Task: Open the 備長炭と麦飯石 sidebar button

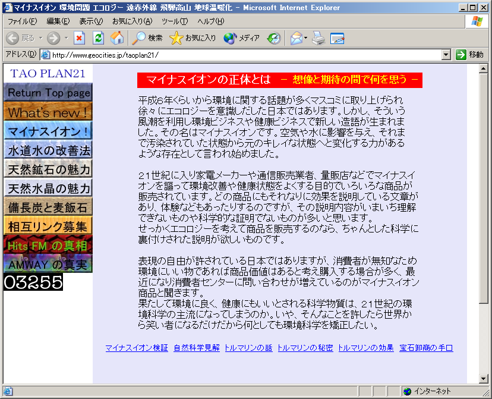Action: pyautogui.click(x=48, y=207)
